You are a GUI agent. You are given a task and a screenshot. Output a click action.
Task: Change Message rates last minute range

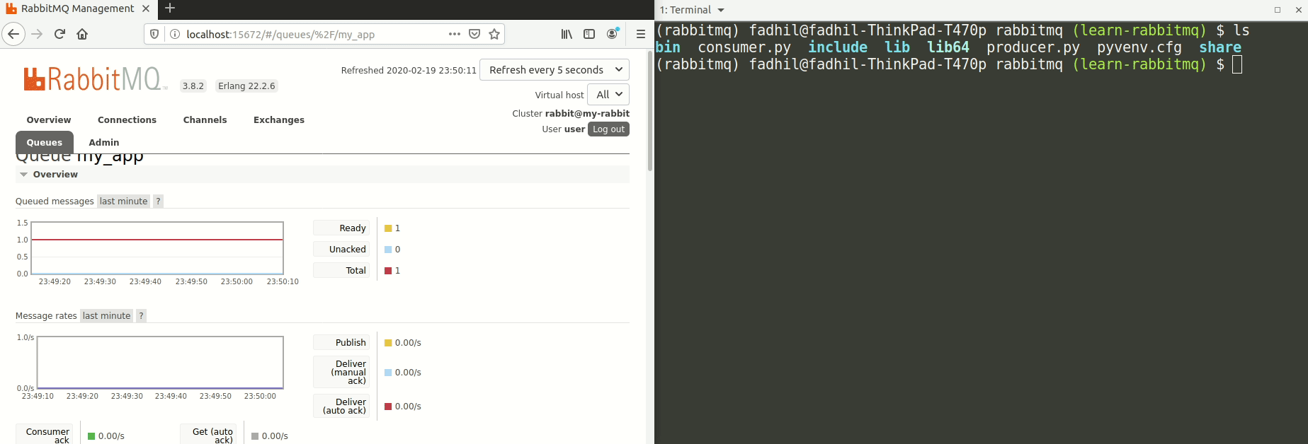106,316
